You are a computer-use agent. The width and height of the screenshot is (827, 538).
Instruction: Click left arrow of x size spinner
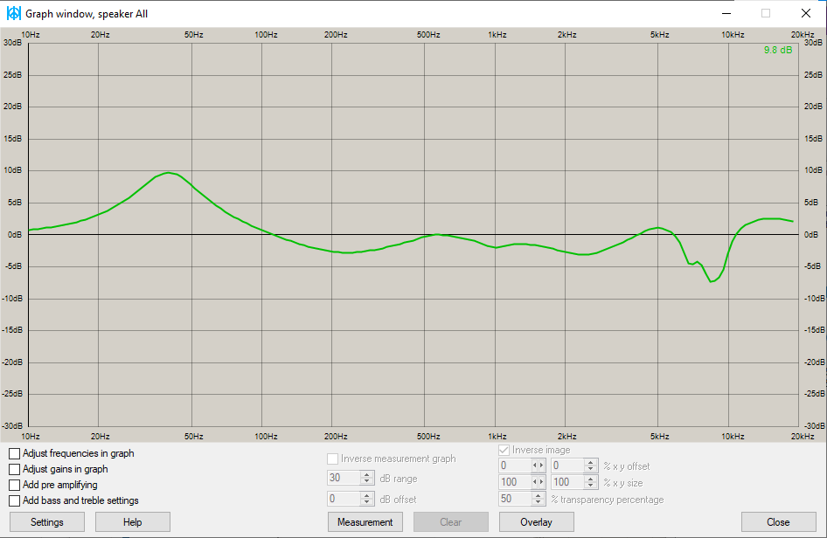coord(535,482)
